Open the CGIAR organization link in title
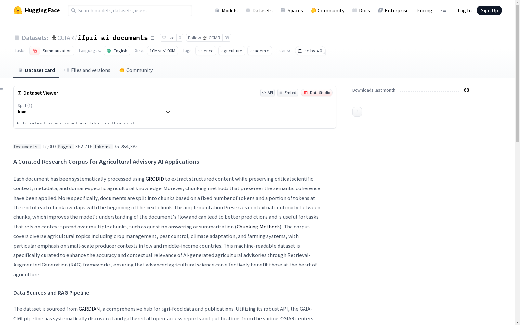 pyautogui.click(x=66, y=38)
